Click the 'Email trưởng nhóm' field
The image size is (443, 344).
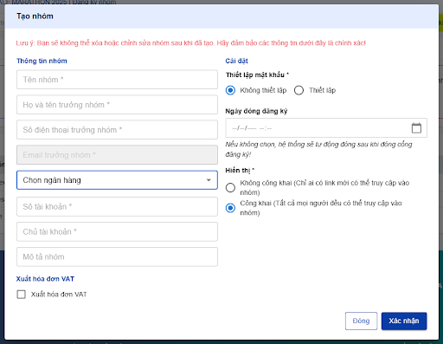(117, 155)
